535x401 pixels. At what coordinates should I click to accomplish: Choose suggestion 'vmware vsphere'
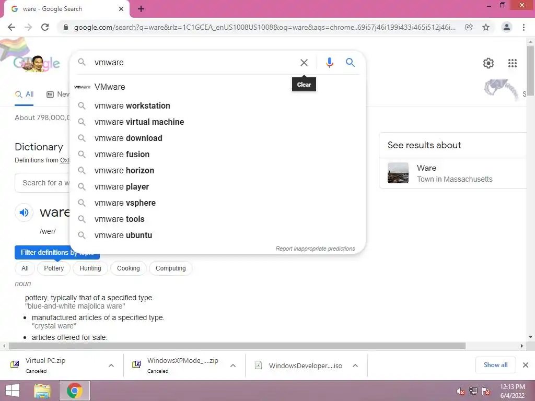[217, 203]
